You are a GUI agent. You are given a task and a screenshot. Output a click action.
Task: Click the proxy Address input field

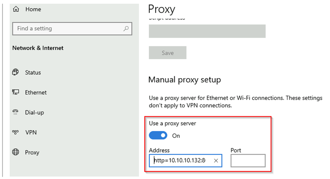(x=185, y=161)
